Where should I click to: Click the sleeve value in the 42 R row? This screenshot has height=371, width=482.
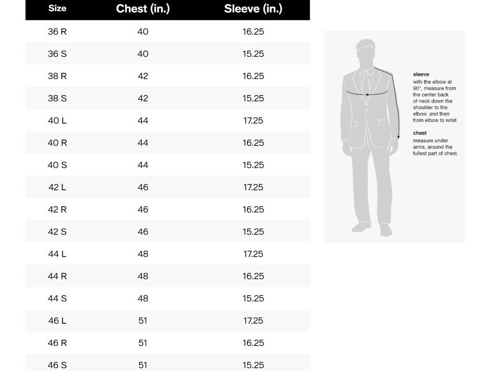(x=253, y=209)
